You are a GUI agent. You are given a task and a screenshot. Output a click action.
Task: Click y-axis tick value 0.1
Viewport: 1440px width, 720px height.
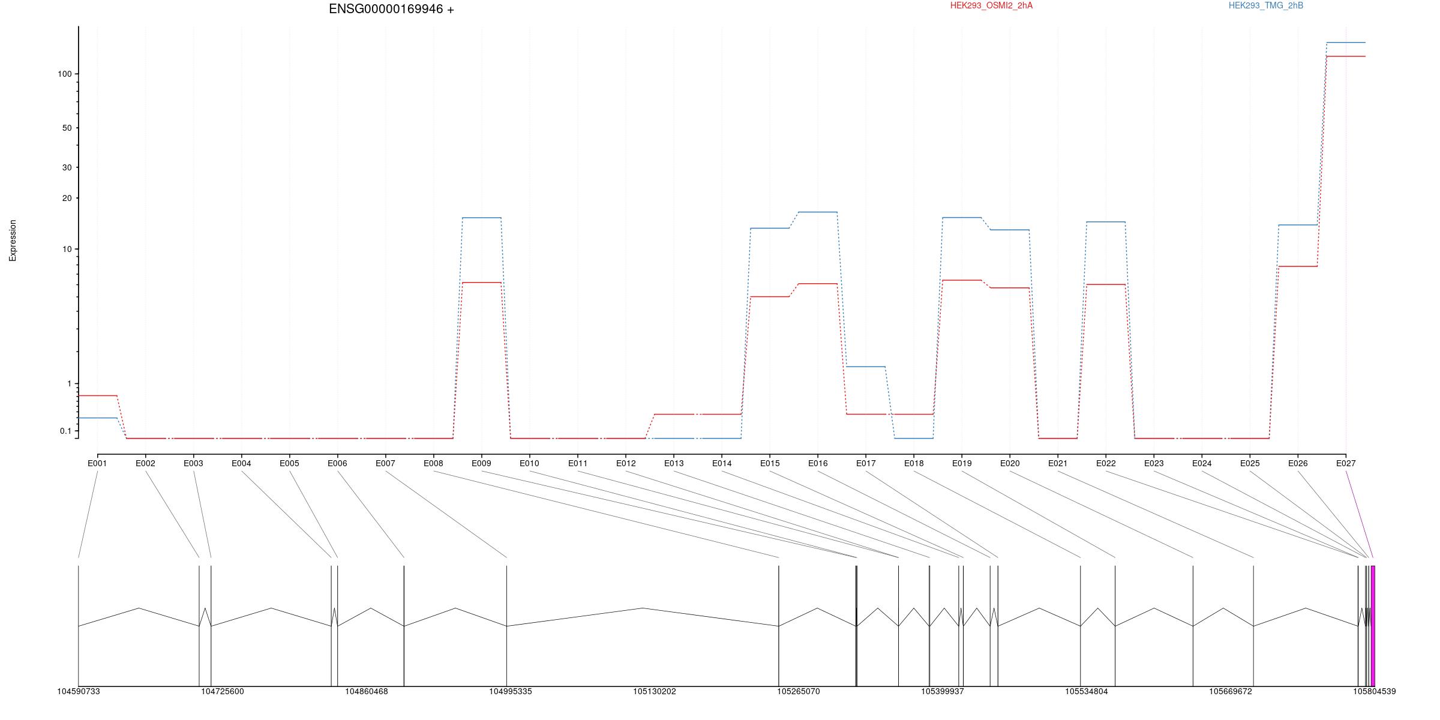(65, 431)
